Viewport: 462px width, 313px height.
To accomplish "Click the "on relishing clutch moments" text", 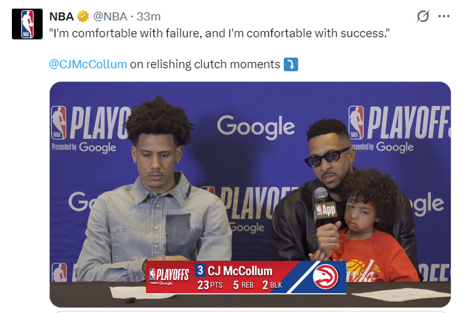I will click(x=205, y=64).
